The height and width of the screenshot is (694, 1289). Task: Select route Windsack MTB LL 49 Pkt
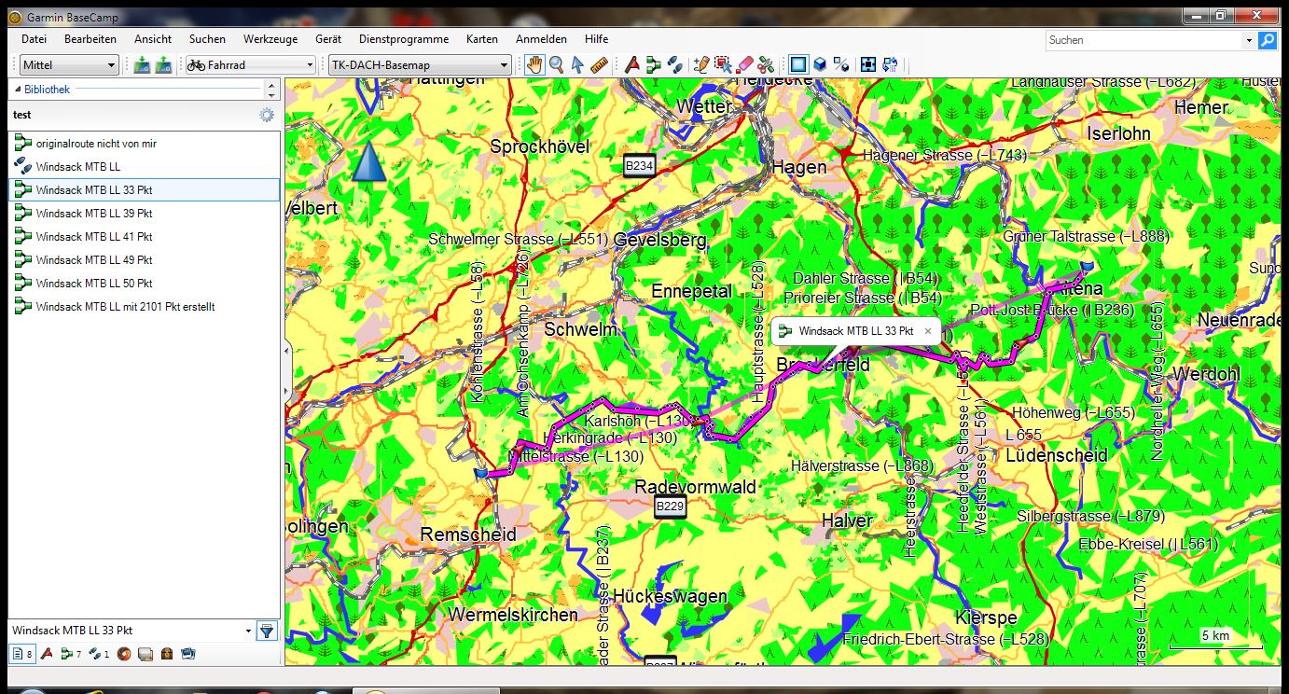(x=93, y=260)
